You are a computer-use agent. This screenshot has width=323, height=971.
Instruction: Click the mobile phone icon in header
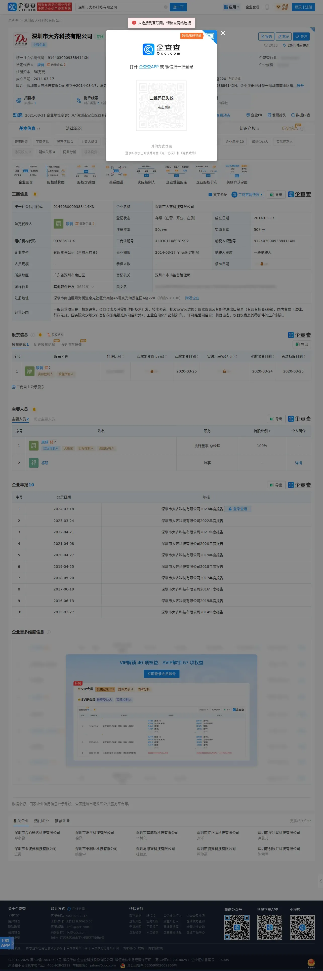pos(267,7)
